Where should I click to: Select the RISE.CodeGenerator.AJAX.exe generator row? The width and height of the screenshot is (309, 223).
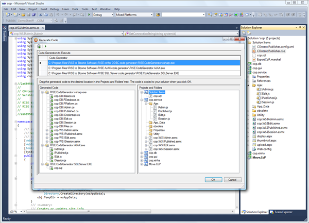click(144, 68)
